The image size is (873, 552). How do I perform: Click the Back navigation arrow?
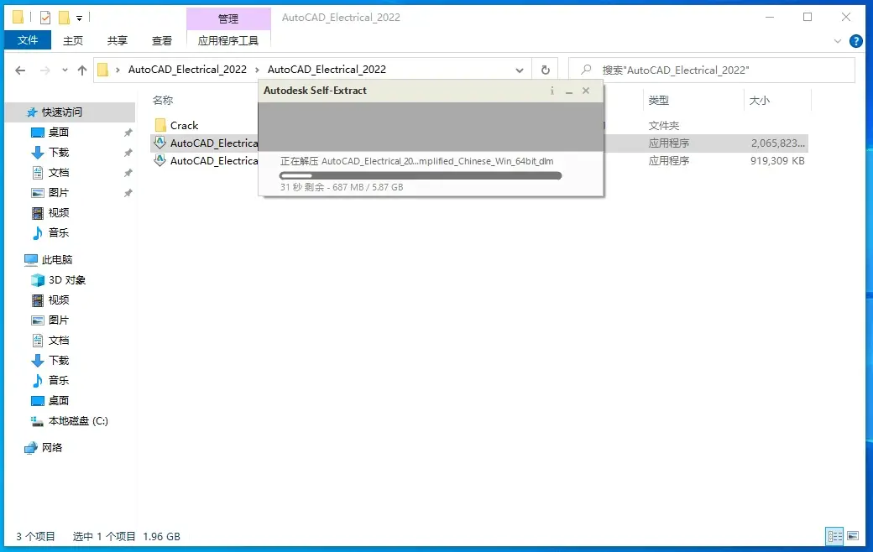tap(21, 70)
